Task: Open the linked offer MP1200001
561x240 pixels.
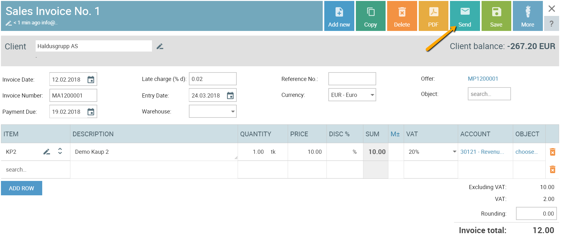Action: (483, 79)
